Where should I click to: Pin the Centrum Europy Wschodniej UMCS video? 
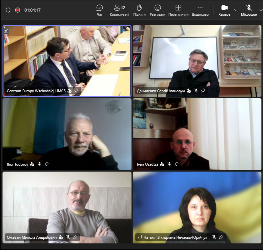(76, 91)
